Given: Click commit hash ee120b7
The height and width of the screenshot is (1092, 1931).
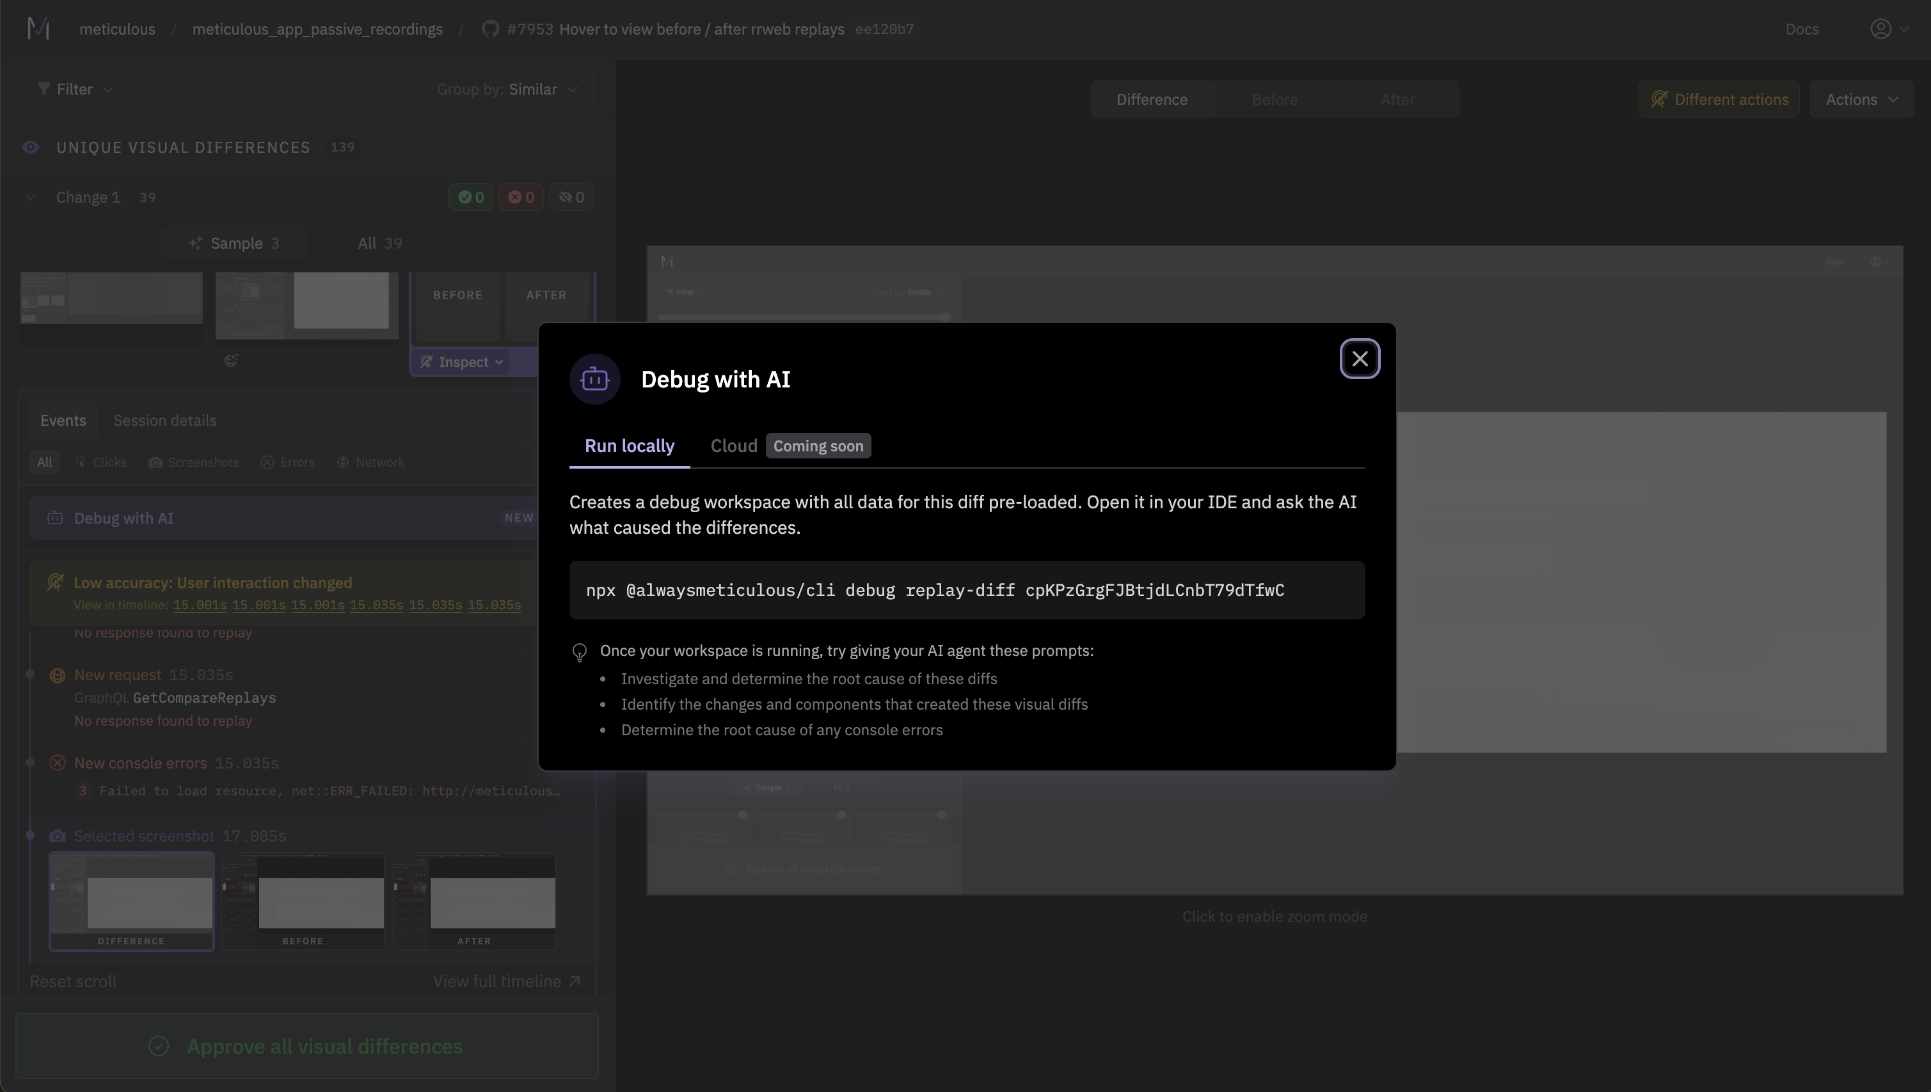Looking at the screenshot, I should (885, 29).
